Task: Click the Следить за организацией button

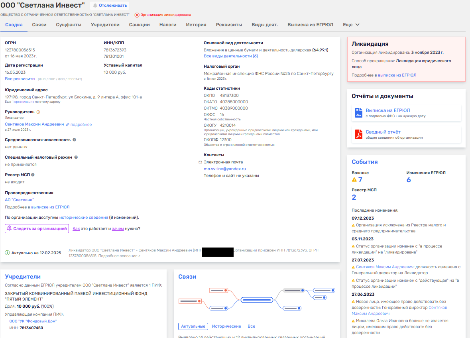Action: (37, 228)
